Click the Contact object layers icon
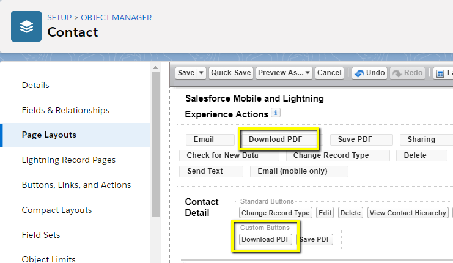 [26, 26]
